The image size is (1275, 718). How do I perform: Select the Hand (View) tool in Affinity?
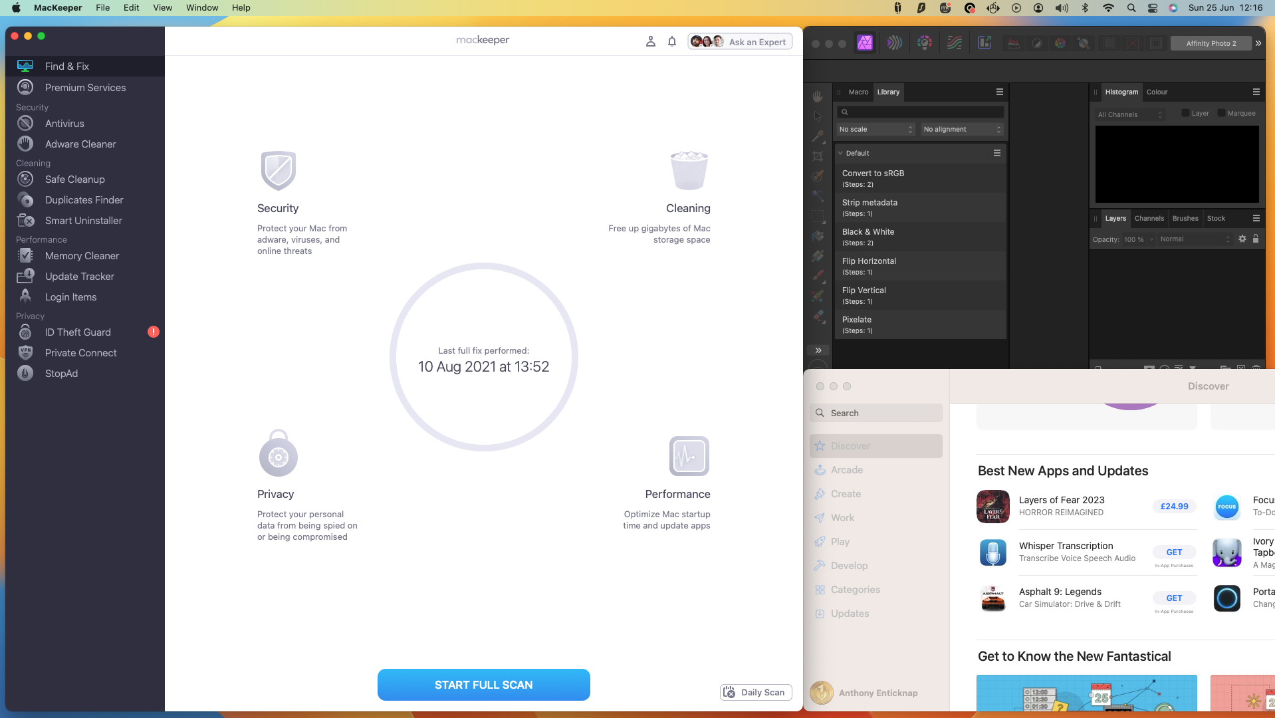click(818, 96)
